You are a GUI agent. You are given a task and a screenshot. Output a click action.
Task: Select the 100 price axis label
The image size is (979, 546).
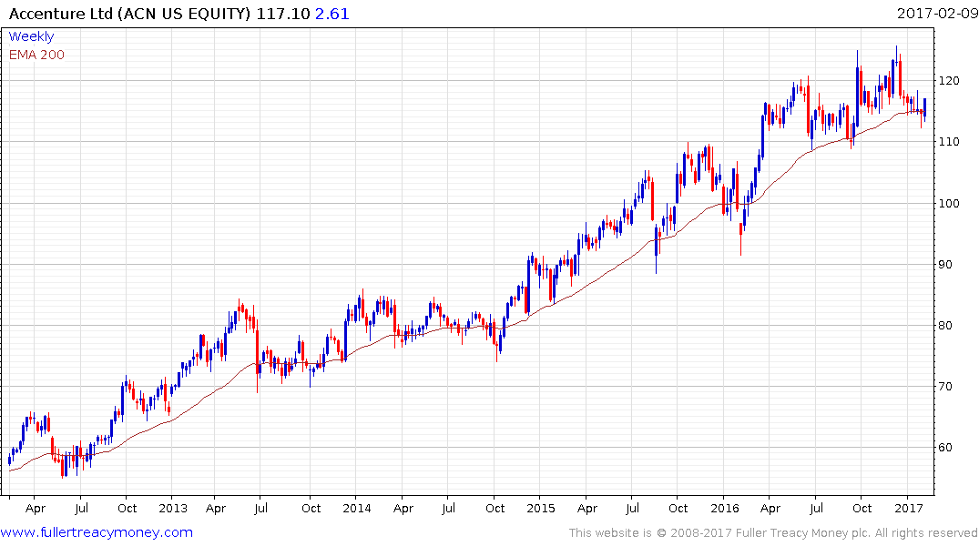949,204
